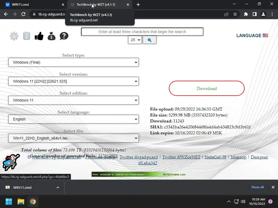Open a new browser tab with plus

tap(138, 5)
